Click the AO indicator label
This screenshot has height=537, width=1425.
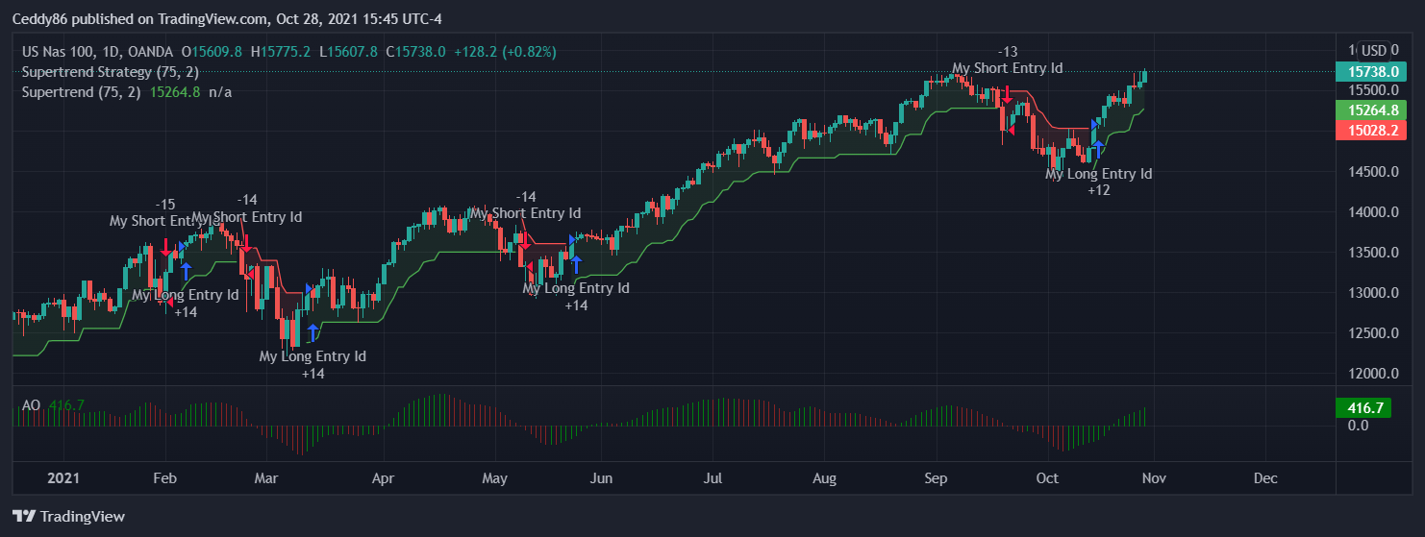click(x=31, y=405)
